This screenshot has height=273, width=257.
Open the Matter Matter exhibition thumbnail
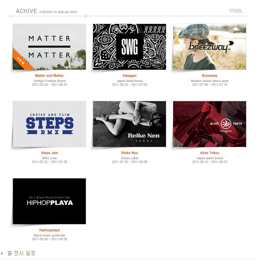(x=49, y=47)
